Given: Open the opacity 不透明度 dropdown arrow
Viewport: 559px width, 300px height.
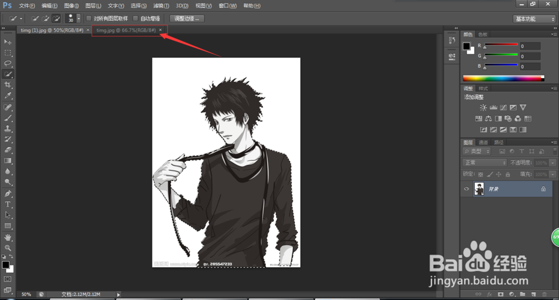Looking at the screenshot, I should coord(553,163).
